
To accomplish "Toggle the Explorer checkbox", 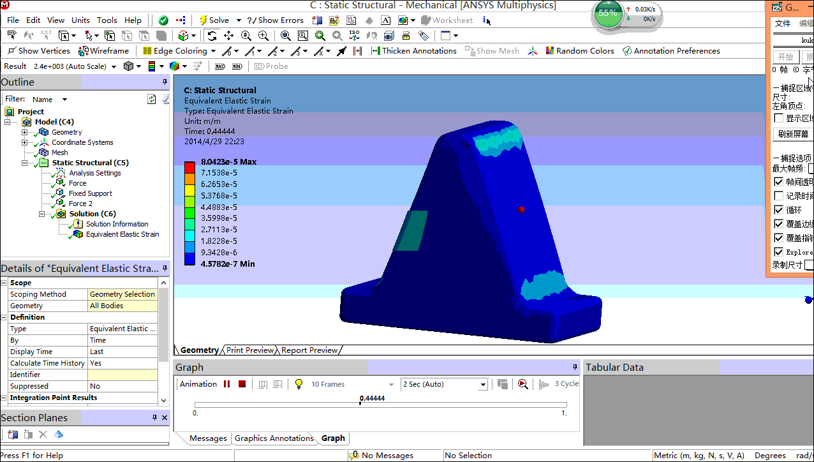I will point(778,252).
